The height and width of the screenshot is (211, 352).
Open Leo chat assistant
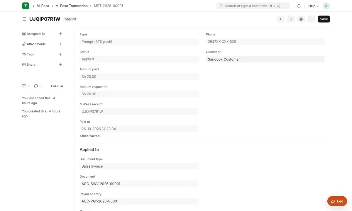pyautogui.click(x=337, y=201)
